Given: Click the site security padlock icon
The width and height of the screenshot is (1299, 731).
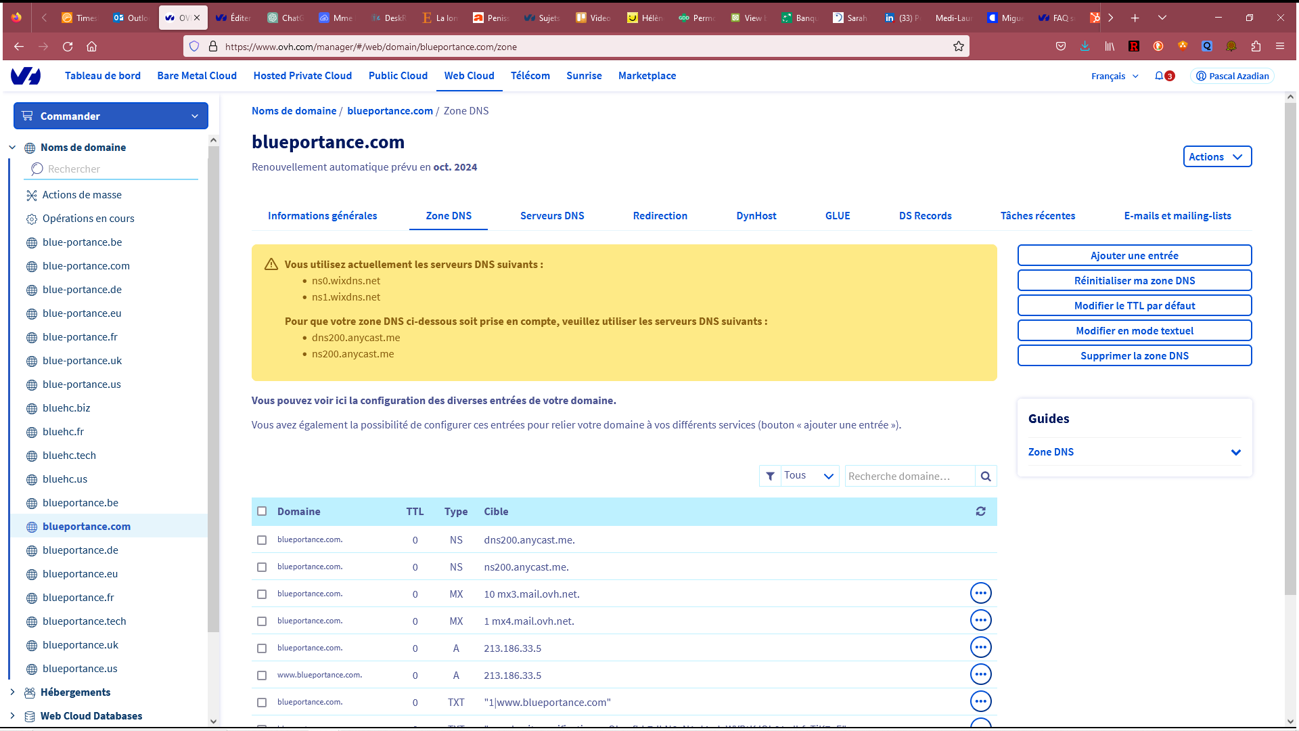Looking at the screenshot, I should click(212, 47).
